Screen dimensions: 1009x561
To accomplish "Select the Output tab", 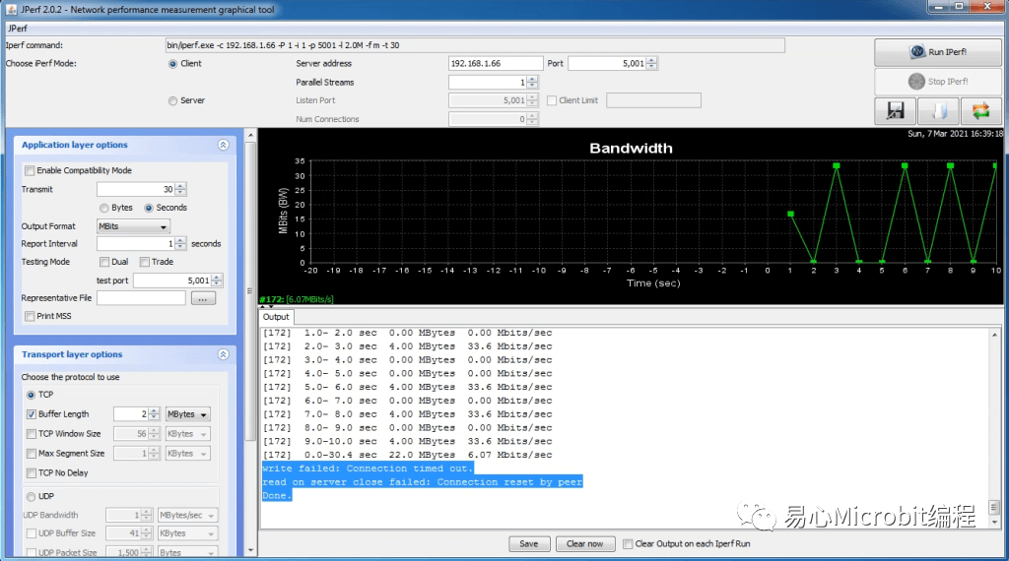I will tap(276, 317).
